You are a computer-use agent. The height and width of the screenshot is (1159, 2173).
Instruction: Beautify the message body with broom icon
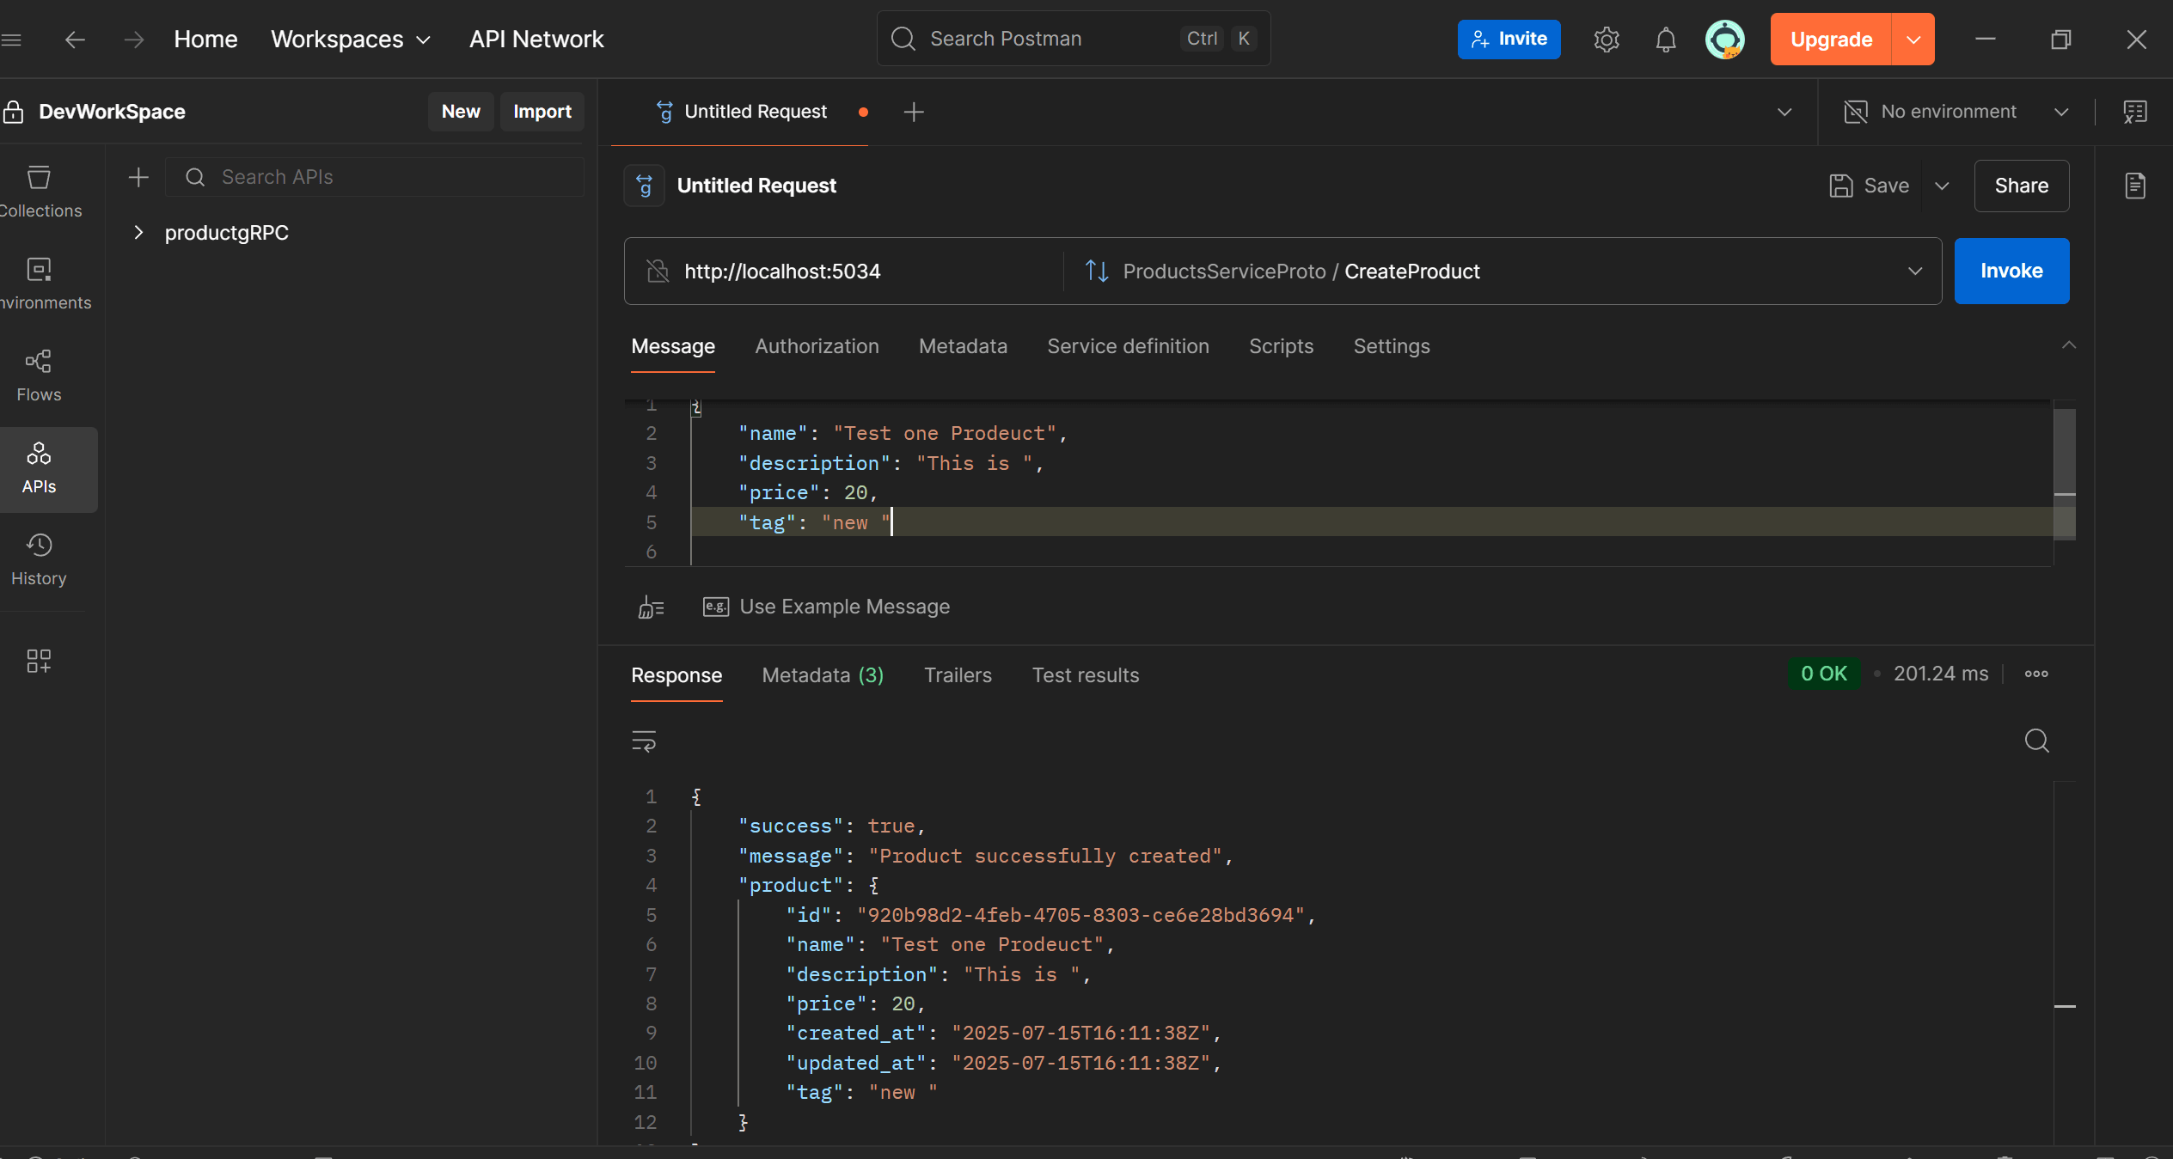(649, 607)
